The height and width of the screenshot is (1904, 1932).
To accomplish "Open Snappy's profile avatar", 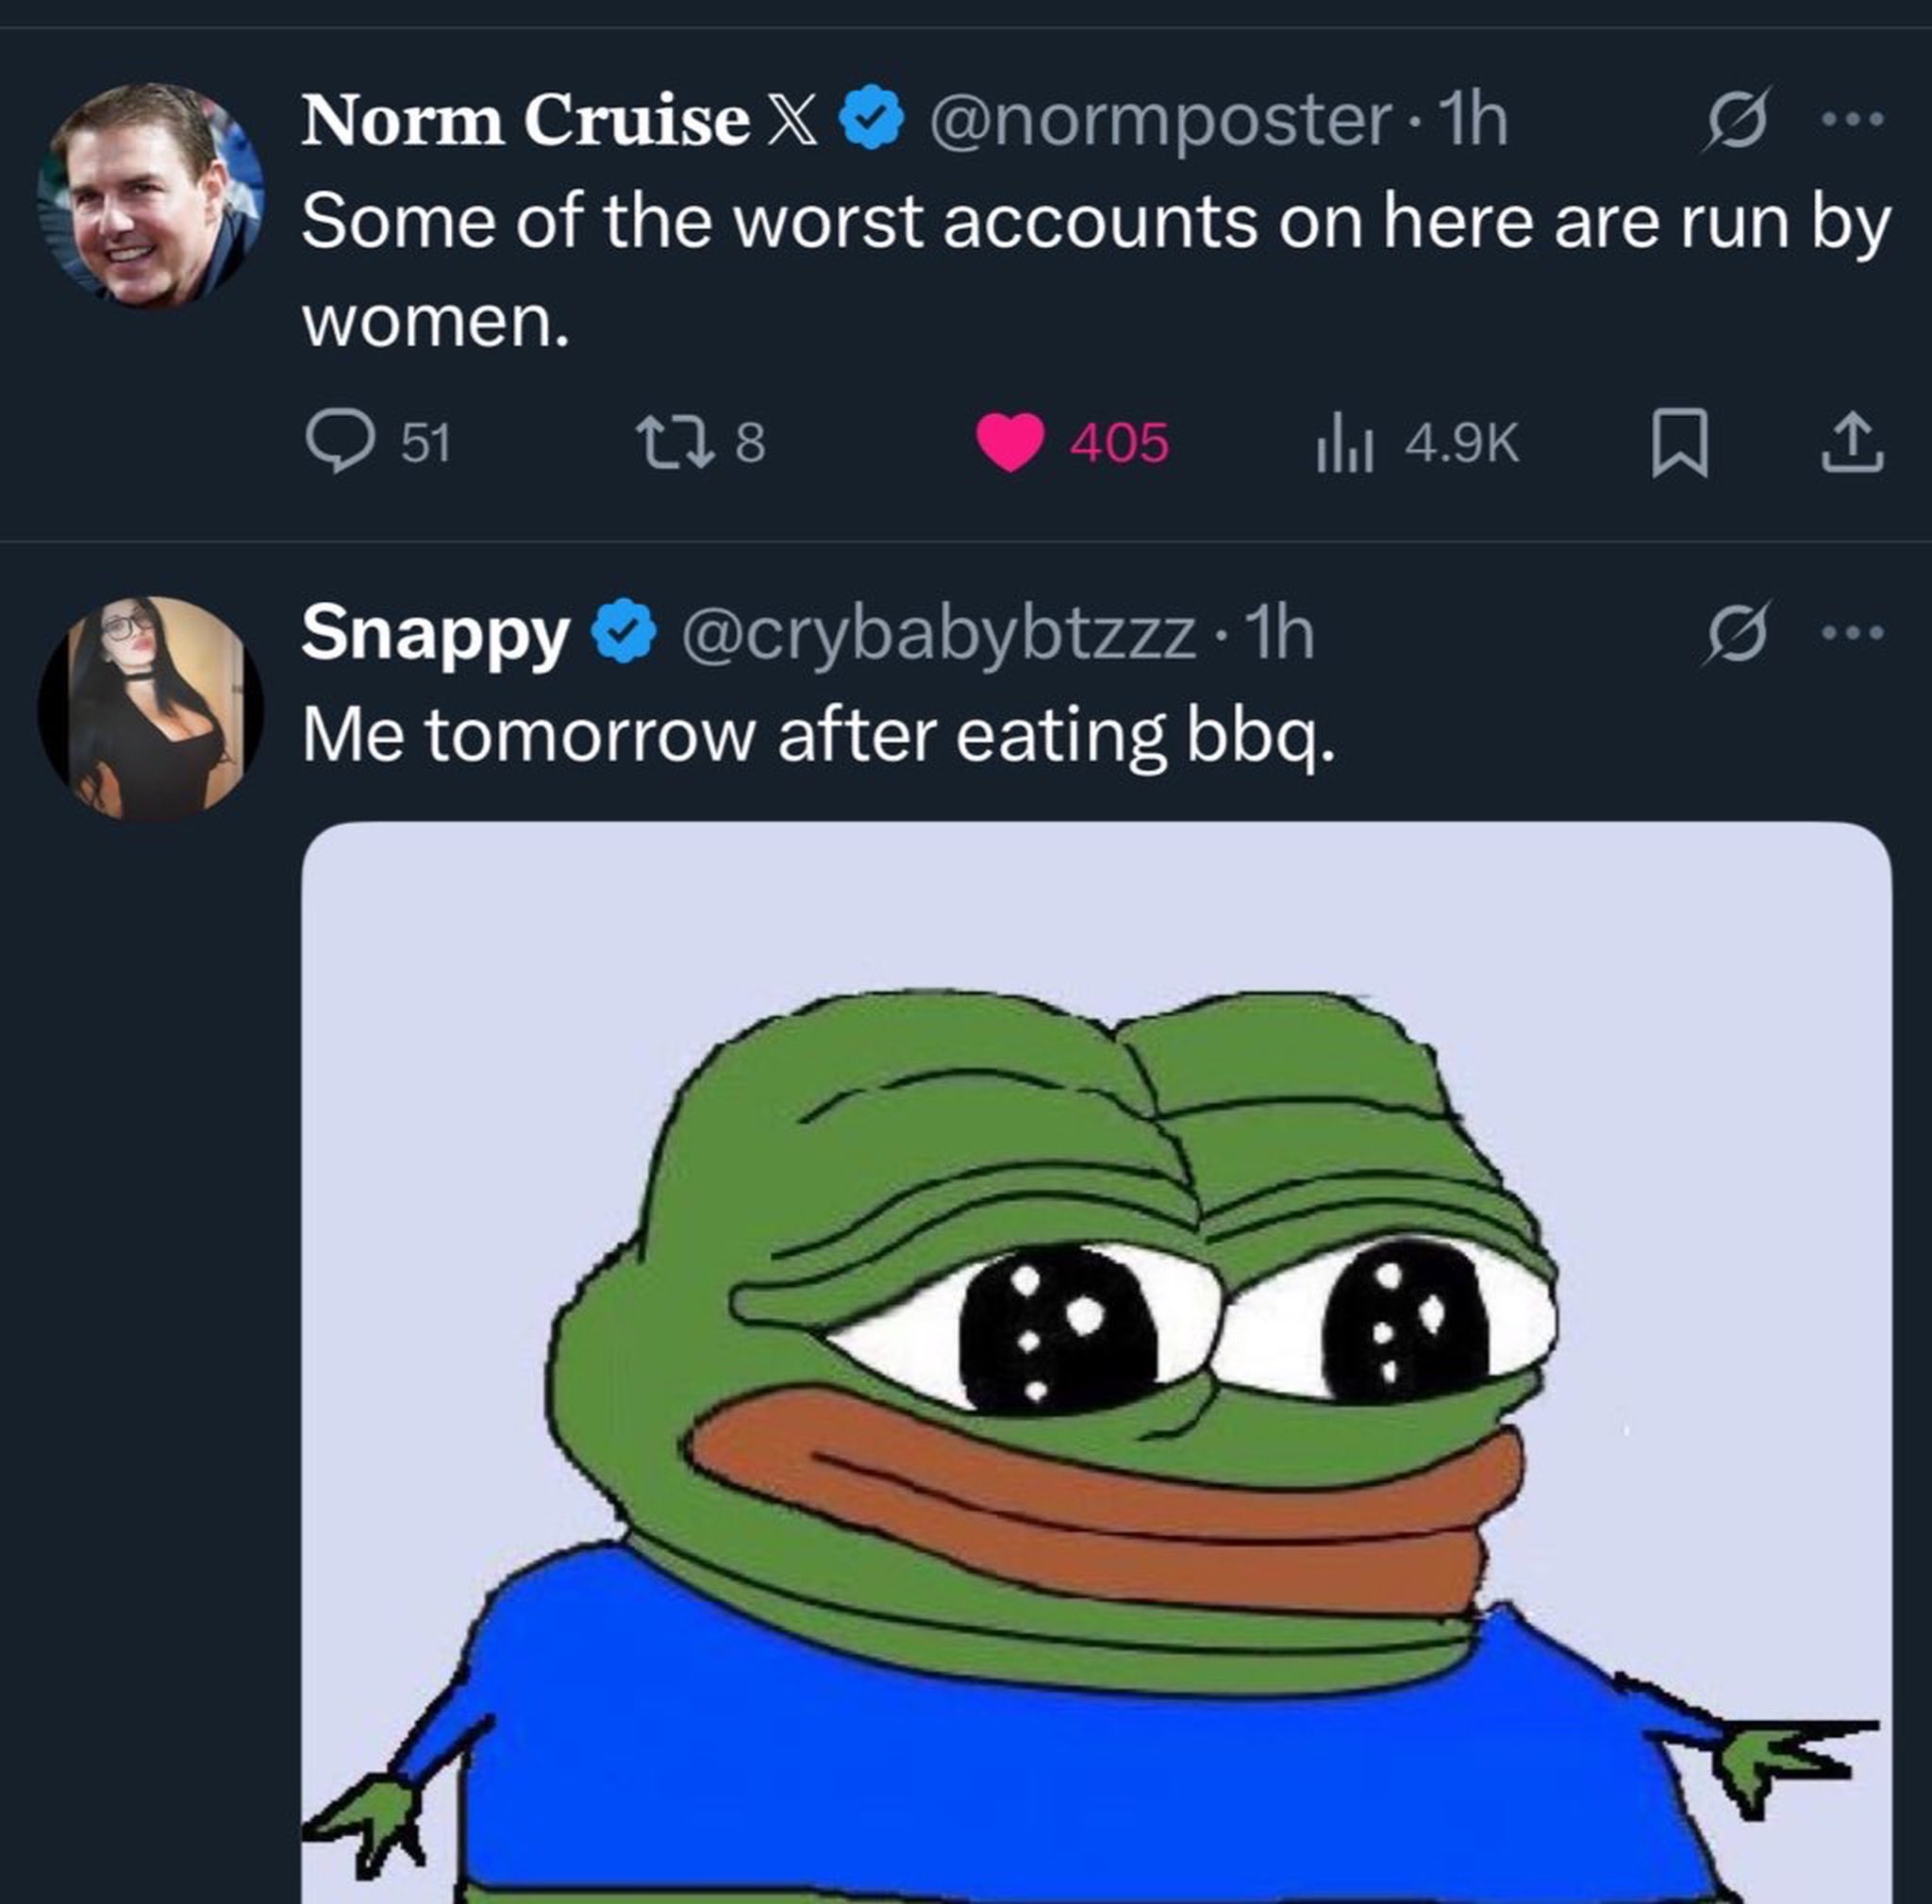I will pos(150,708).
